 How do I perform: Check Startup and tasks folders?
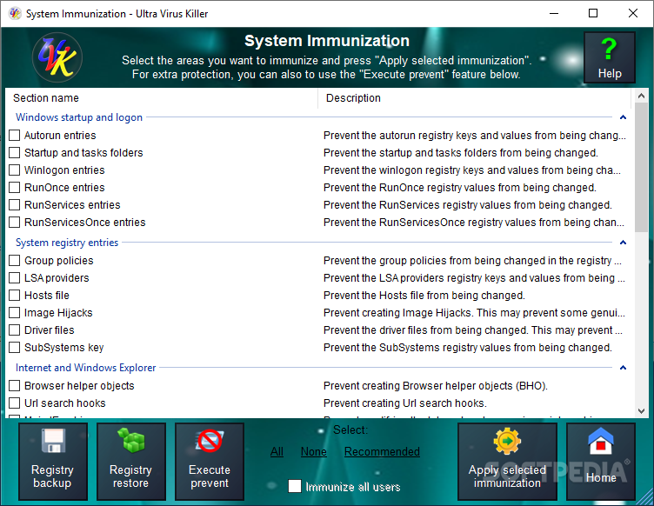tap(15, 152)
